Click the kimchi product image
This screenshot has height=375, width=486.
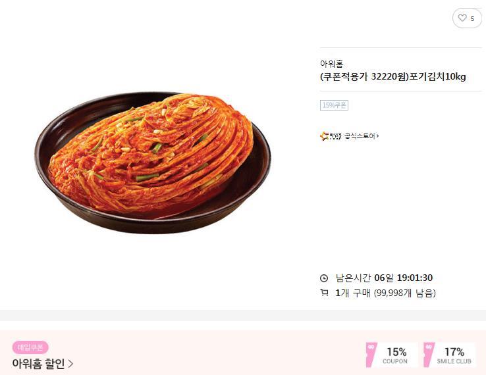tap(153, 162)
